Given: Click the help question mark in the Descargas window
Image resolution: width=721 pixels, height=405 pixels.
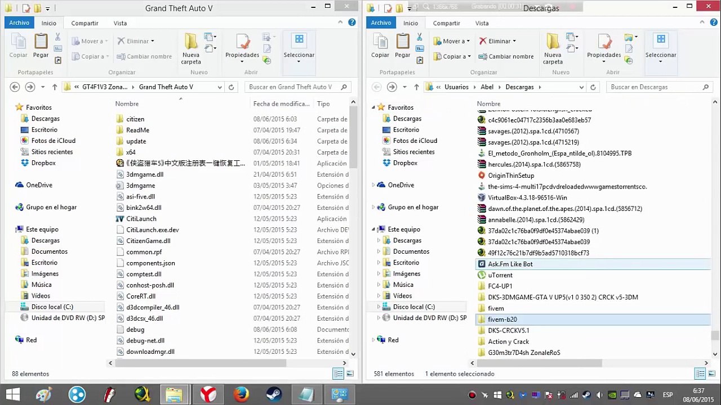Looking at the screenshot, I should point(714,22).
